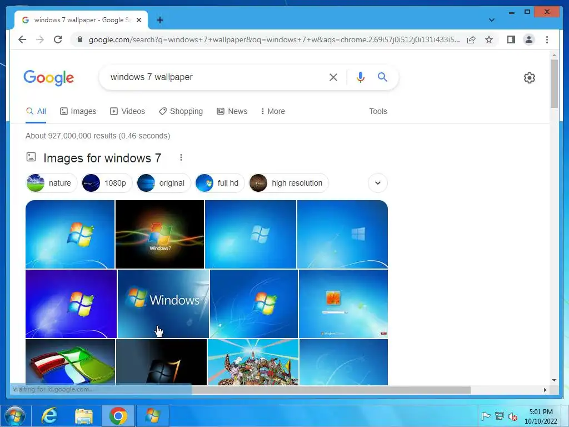
Task: Clear the search query with X
Action: coord(333,77)
